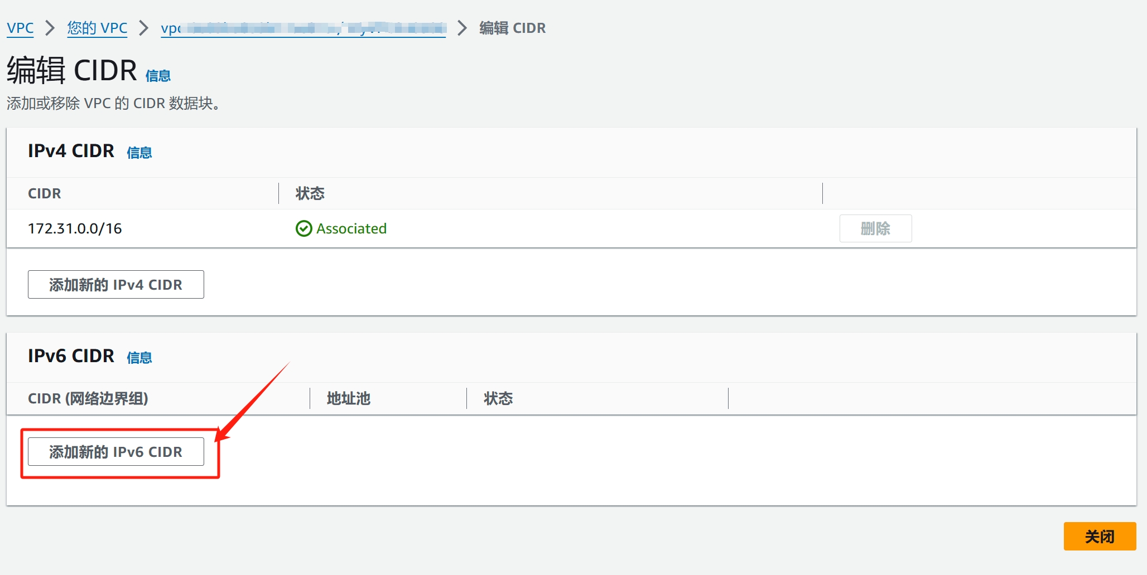Click the chevron after 您的 VPC breadcrumb
Image resolution: width=1147 pixels, height=575 pixels.
coord(144,28)
